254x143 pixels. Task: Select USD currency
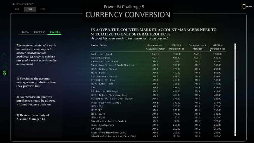click(43, 9)
